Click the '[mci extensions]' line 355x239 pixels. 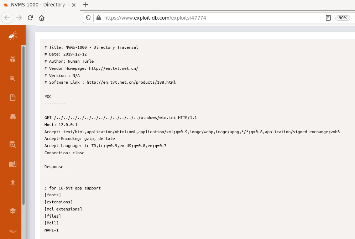[63, 209]
